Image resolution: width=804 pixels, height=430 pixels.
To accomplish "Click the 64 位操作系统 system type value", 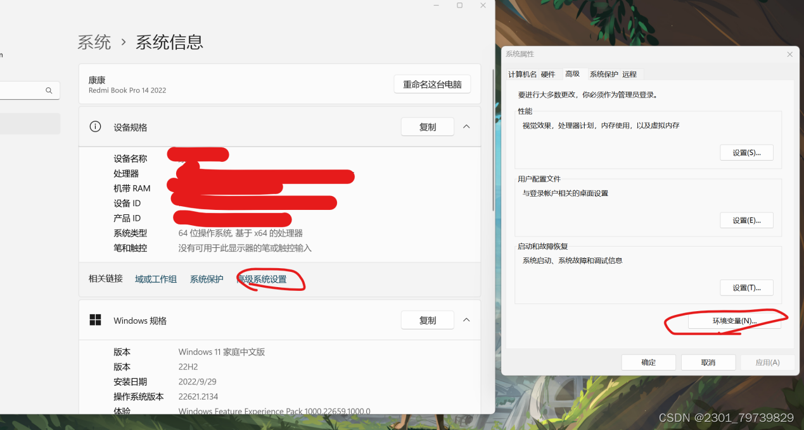I will [x=241, y=233].
